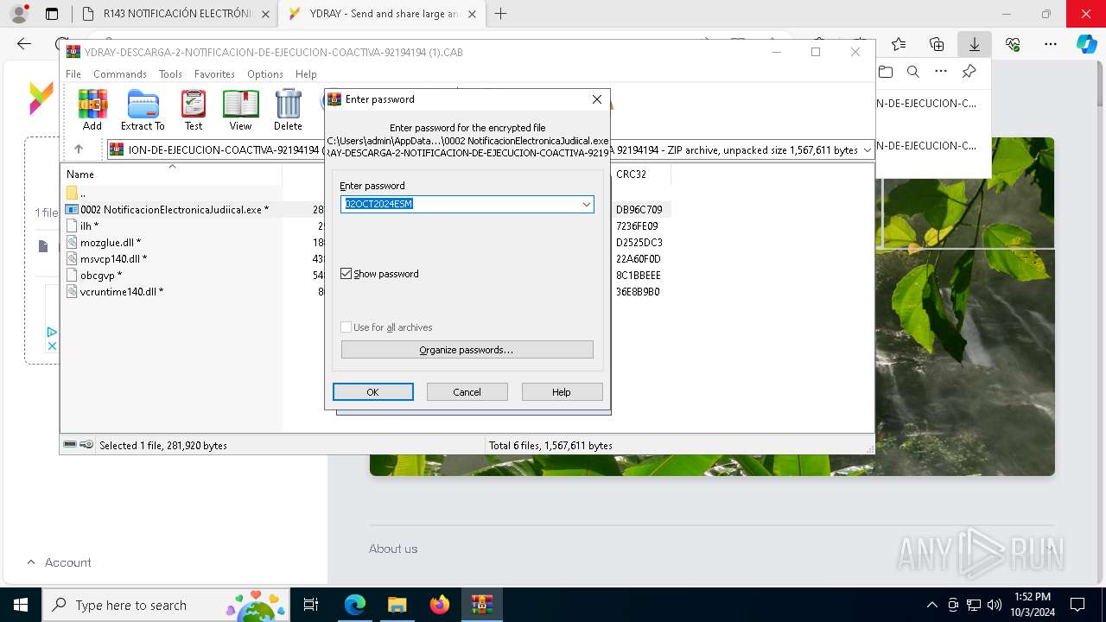Uncheck the Show password checkbox

tap(346, 274)
